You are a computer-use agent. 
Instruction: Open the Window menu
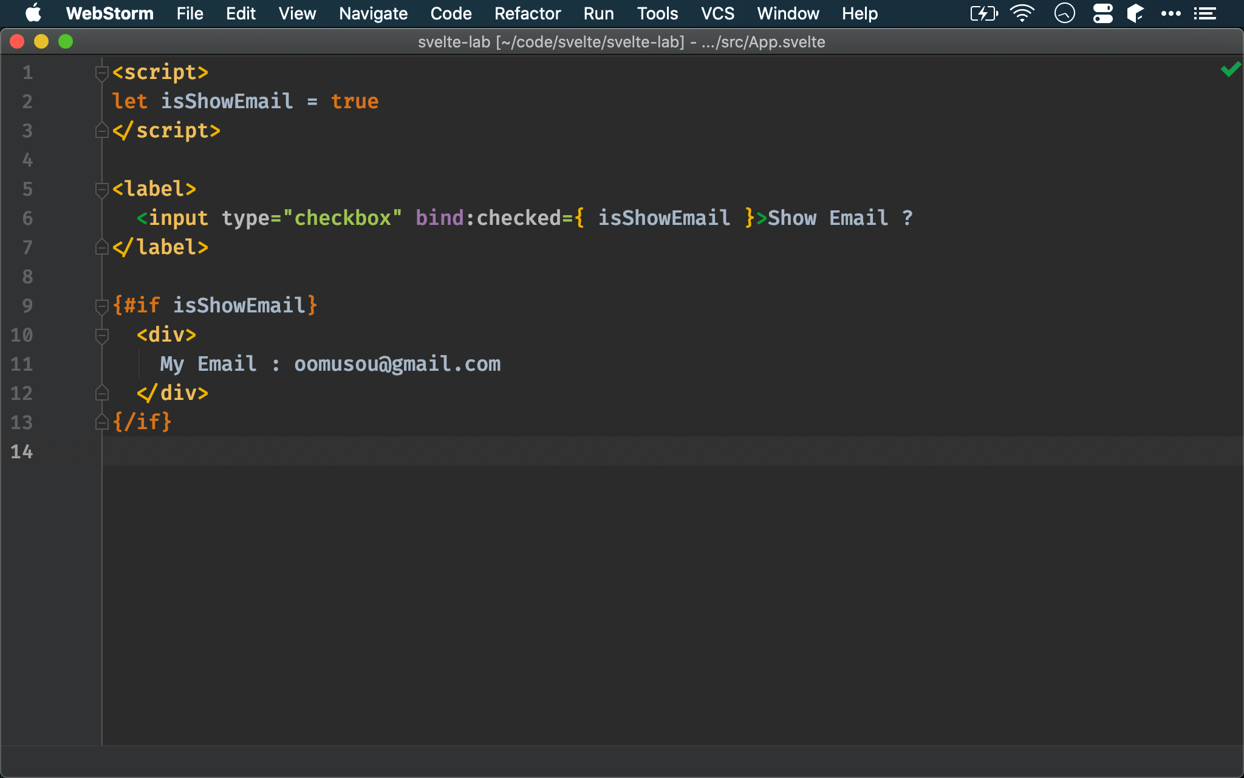coord(788,13)
